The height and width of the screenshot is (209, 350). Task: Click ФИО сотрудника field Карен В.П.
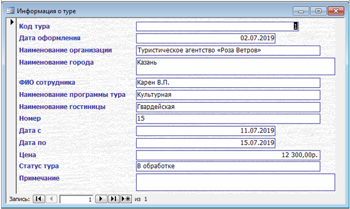point(228,83)
